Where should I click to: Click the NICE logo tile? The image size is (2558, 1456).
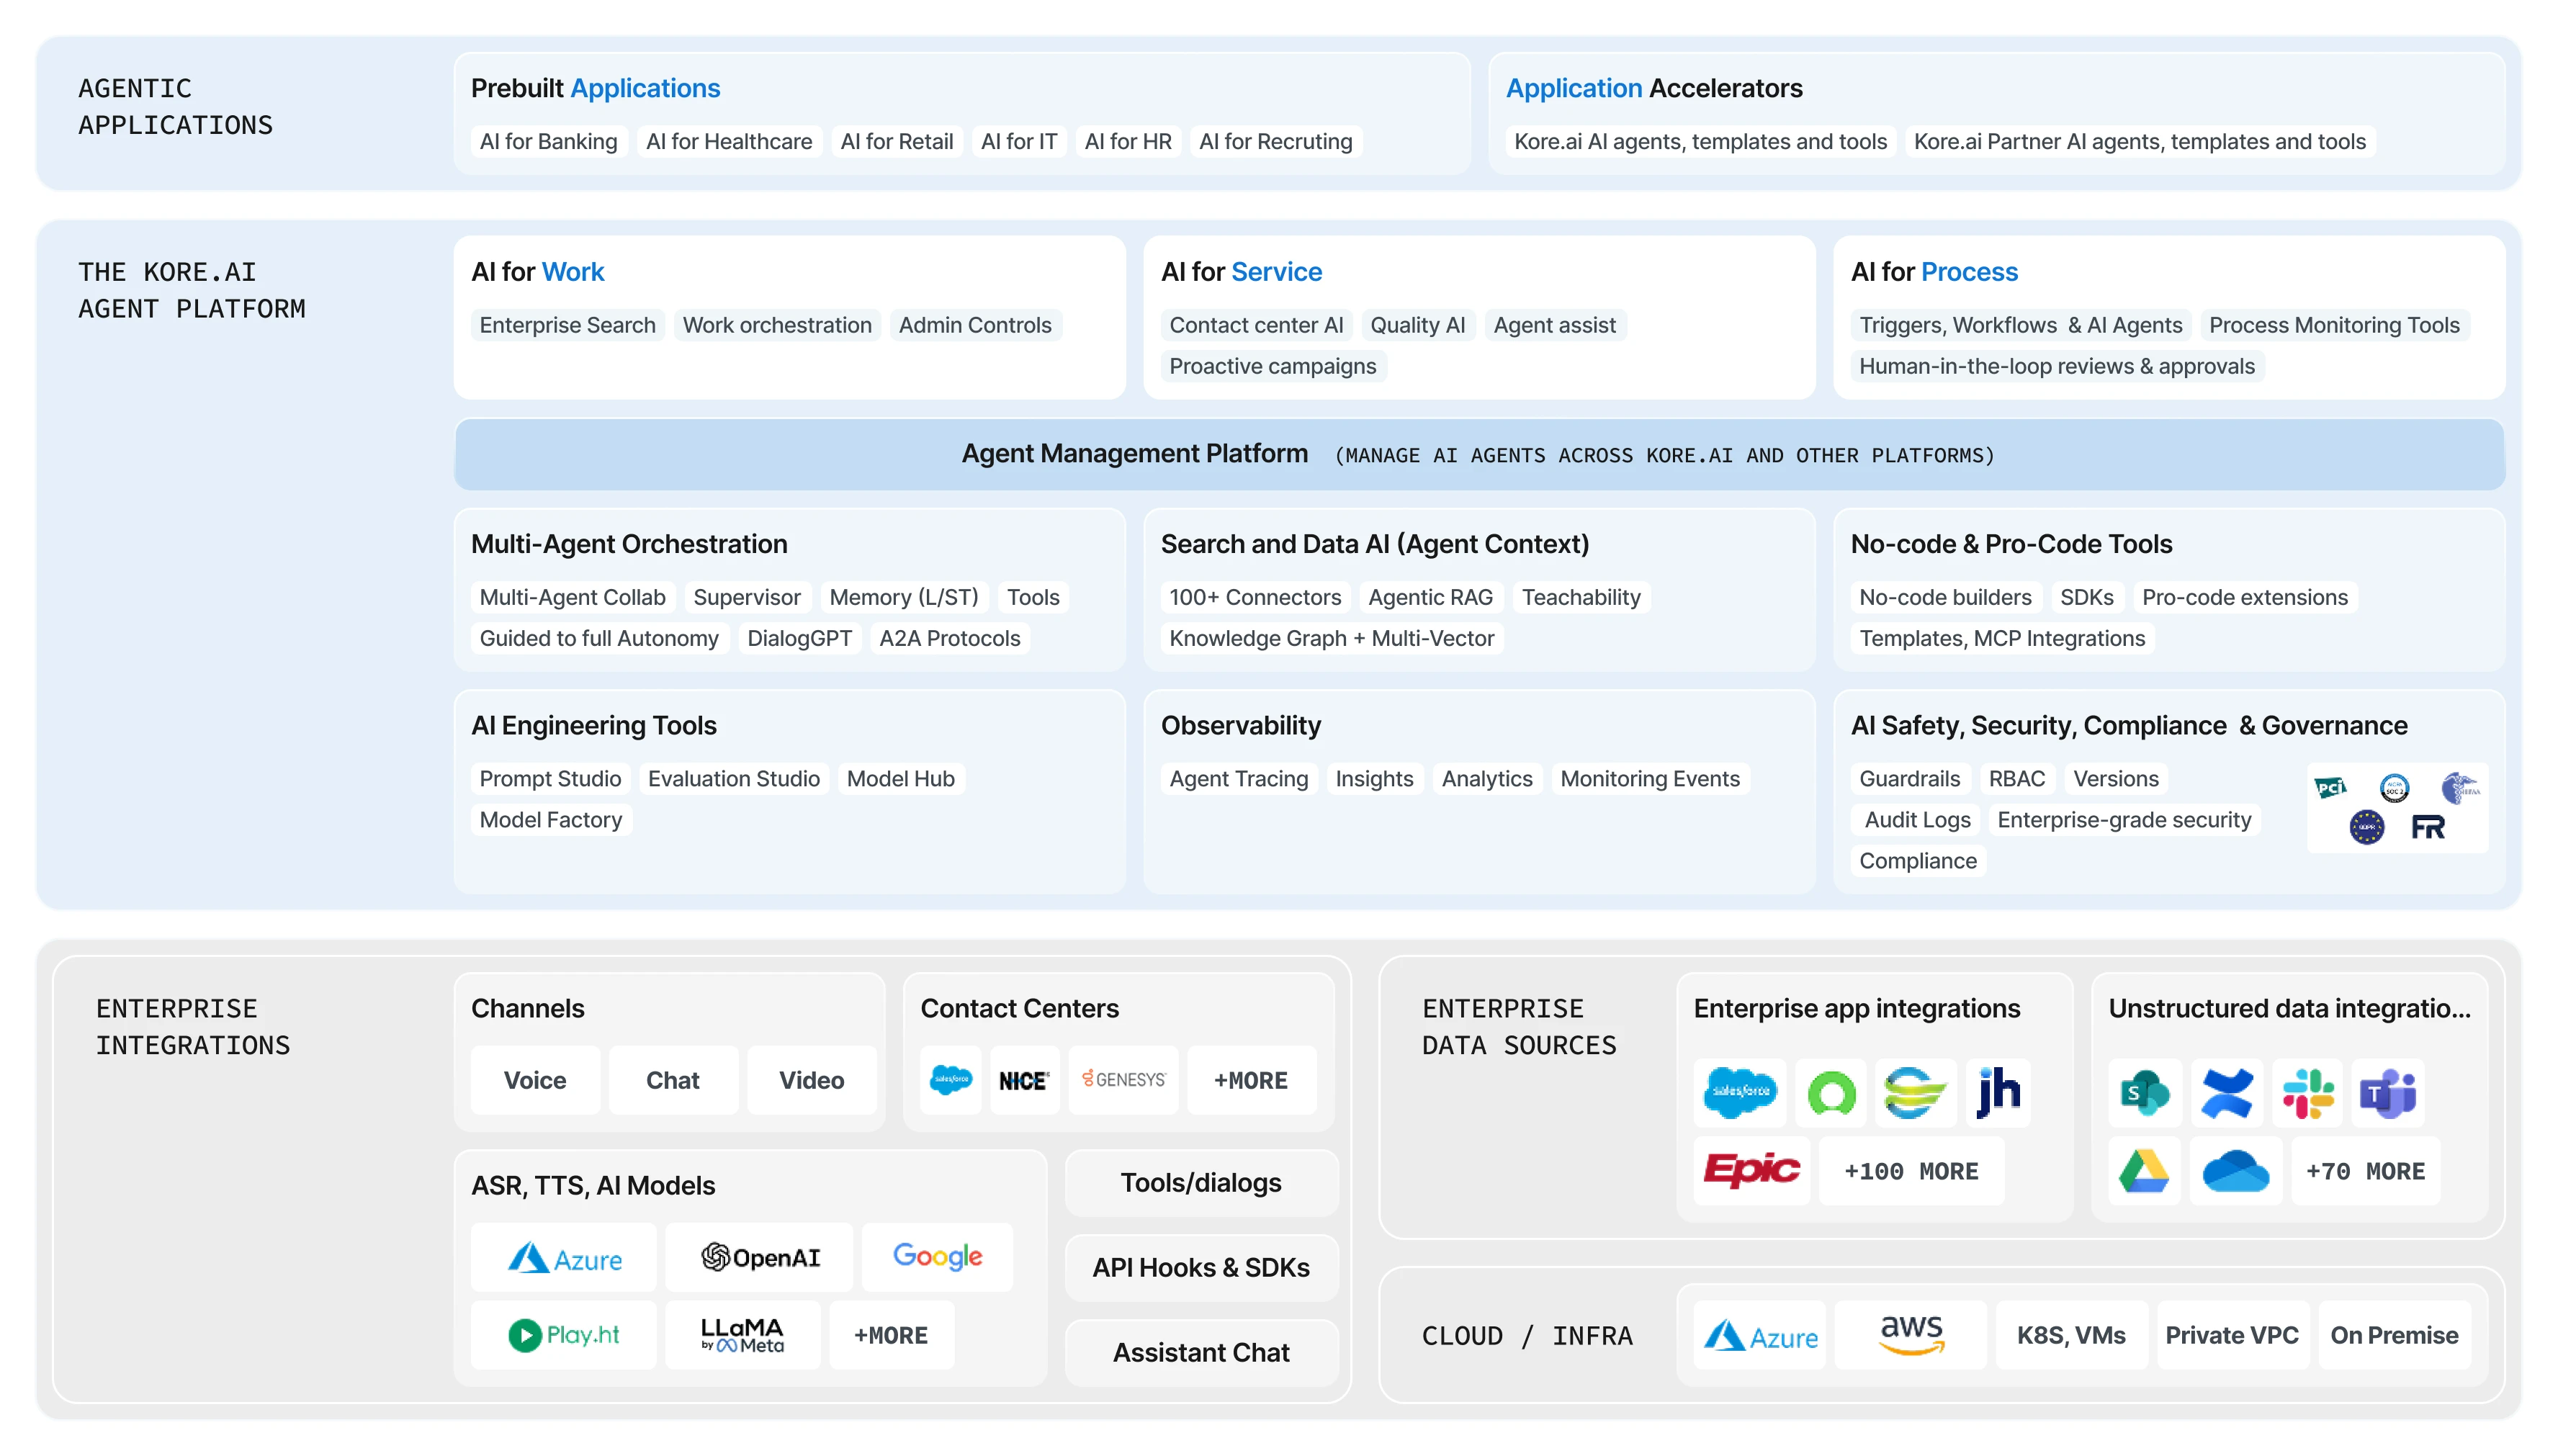coord(1023,1080)
